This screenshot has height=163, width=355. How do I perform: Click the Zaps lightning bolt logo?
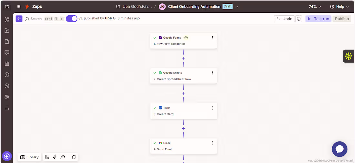click(27, 7)
